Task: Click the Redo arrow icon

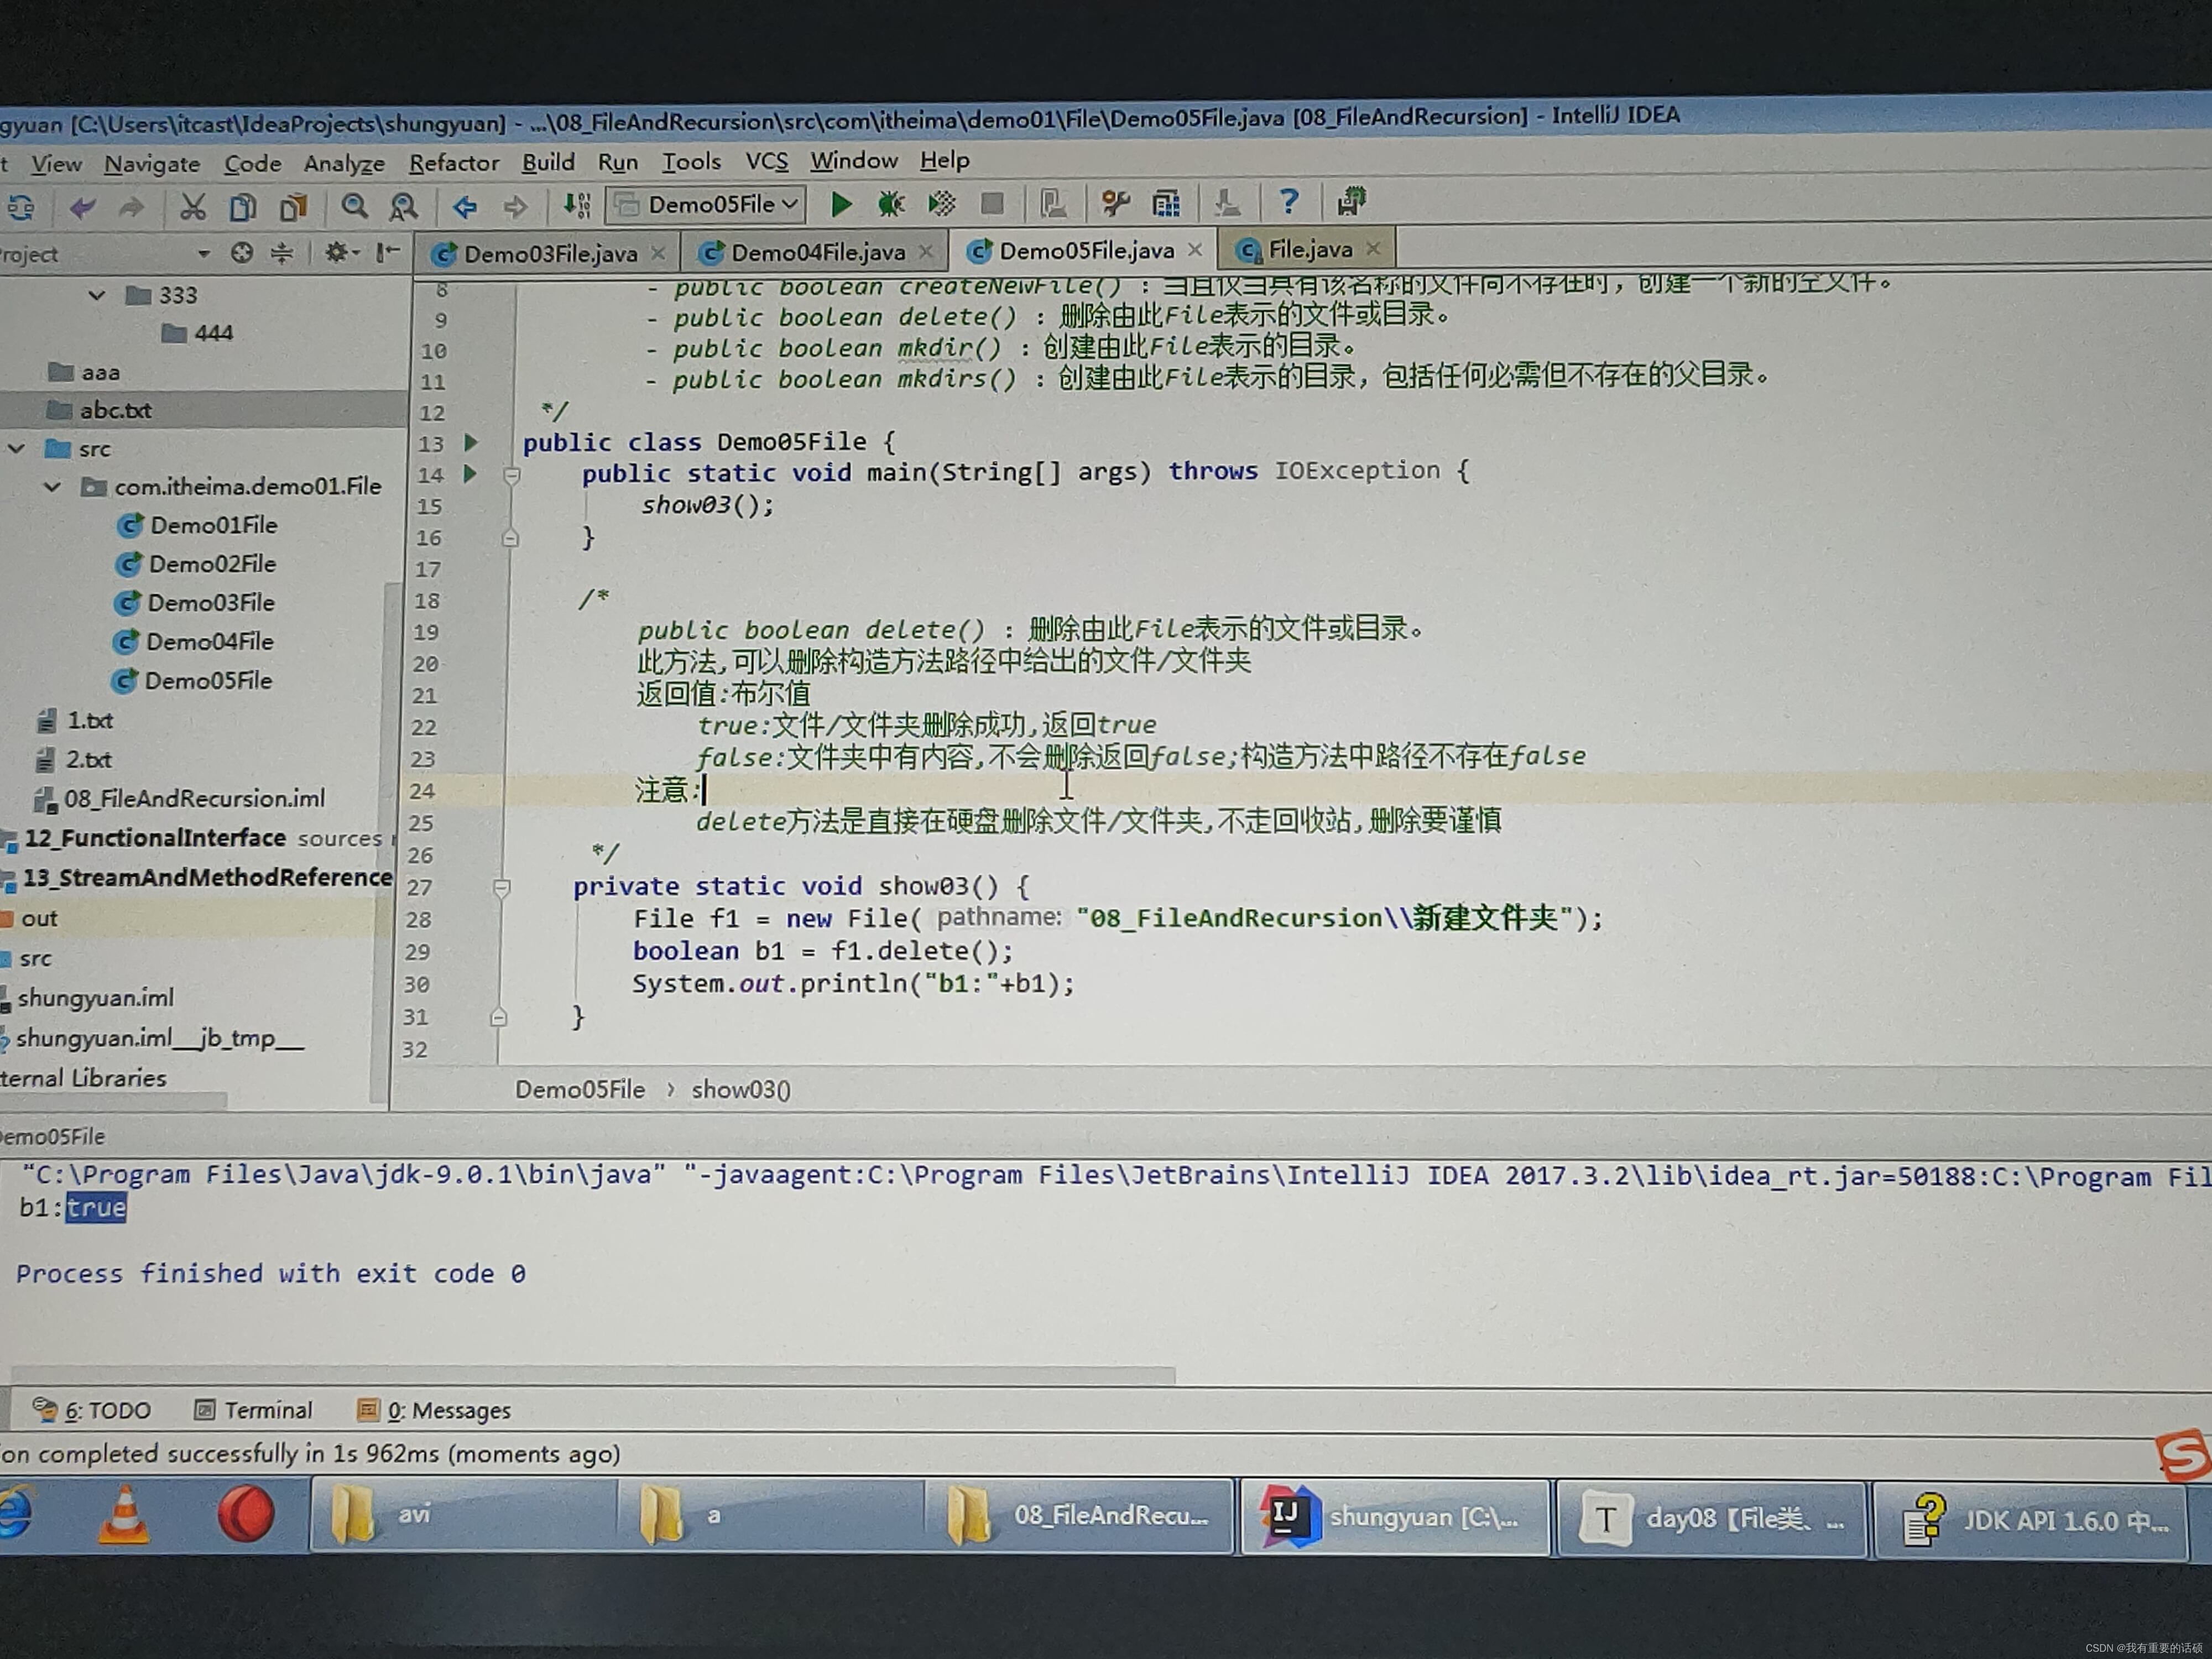Action: point(131,208)
